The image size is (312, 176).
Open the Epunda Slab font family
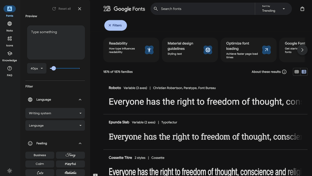click(x=119, y=122)
